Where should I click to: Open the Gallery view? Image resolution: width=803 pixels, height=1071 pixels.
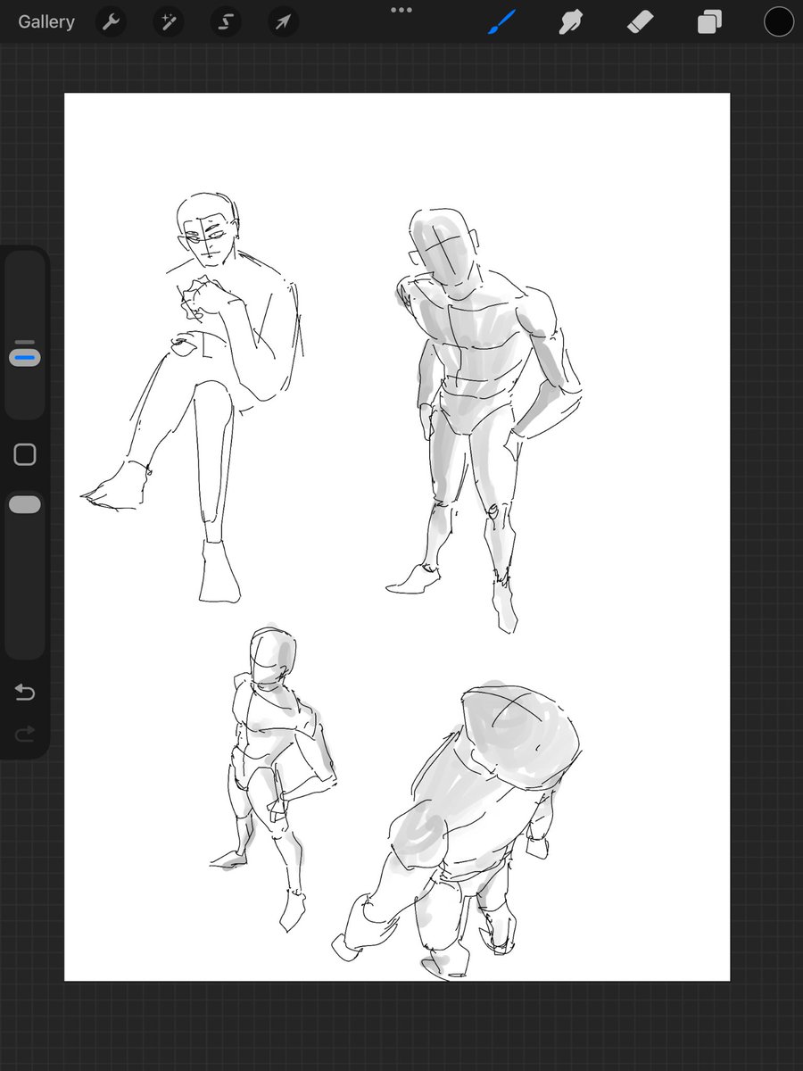coord(46,22)
